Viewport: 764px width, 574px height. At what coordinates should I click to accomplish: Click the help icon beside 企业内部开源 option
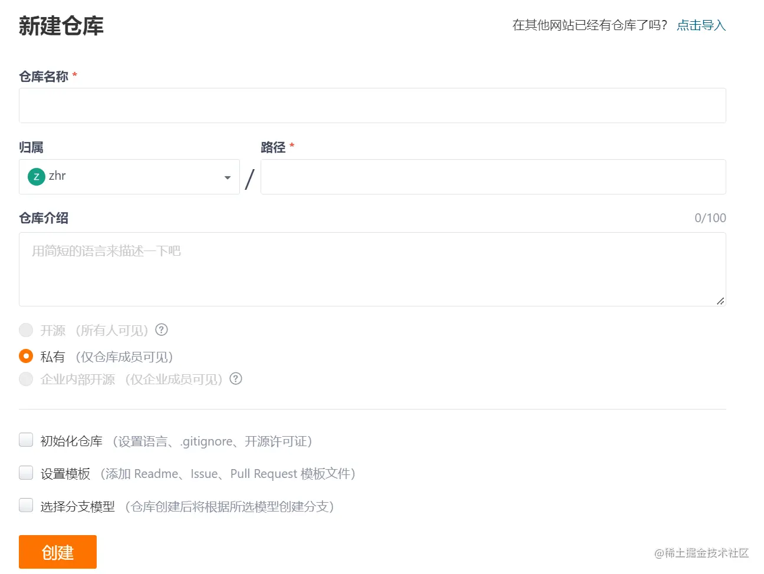point(236,379)
